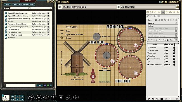Click the revert arrow for Mill player map 2

tap(48, 35)
